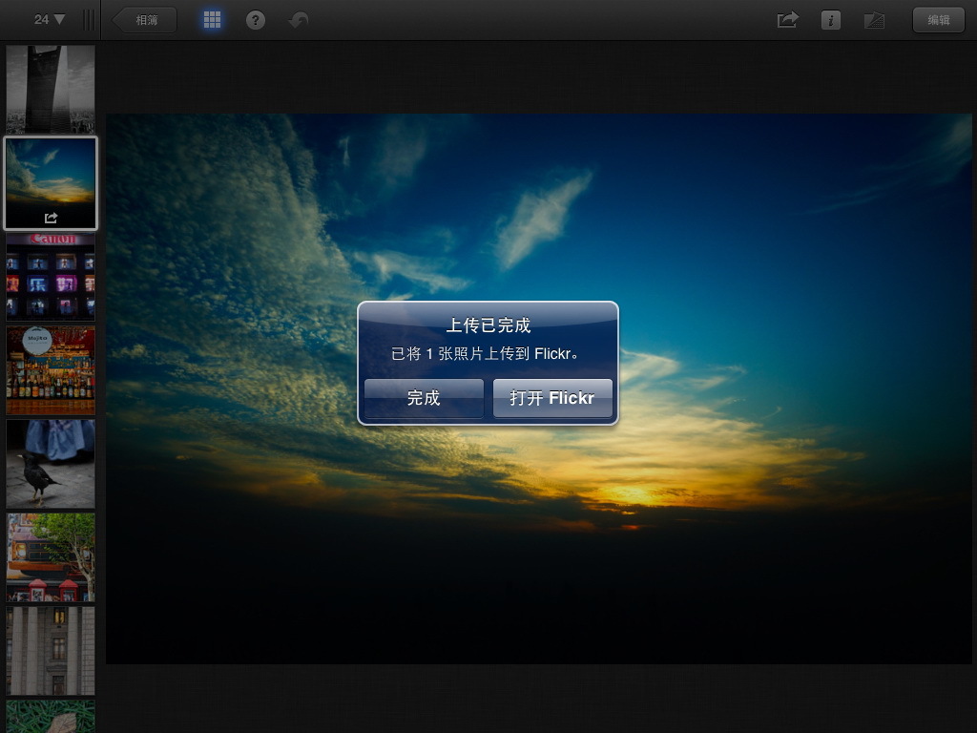This screenshot has height=733, width=977.
Task: Click the sidebar drag handle icon
Action: point(90,19)
